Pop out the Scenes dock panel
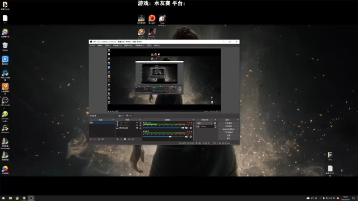The height and width of the screenshot is (201, 358). coord(113,120)
